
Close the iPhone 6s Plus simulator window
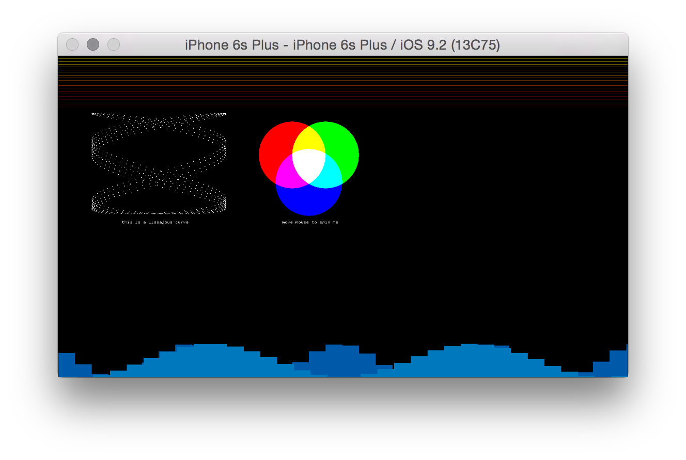click(x=72, y=44)
